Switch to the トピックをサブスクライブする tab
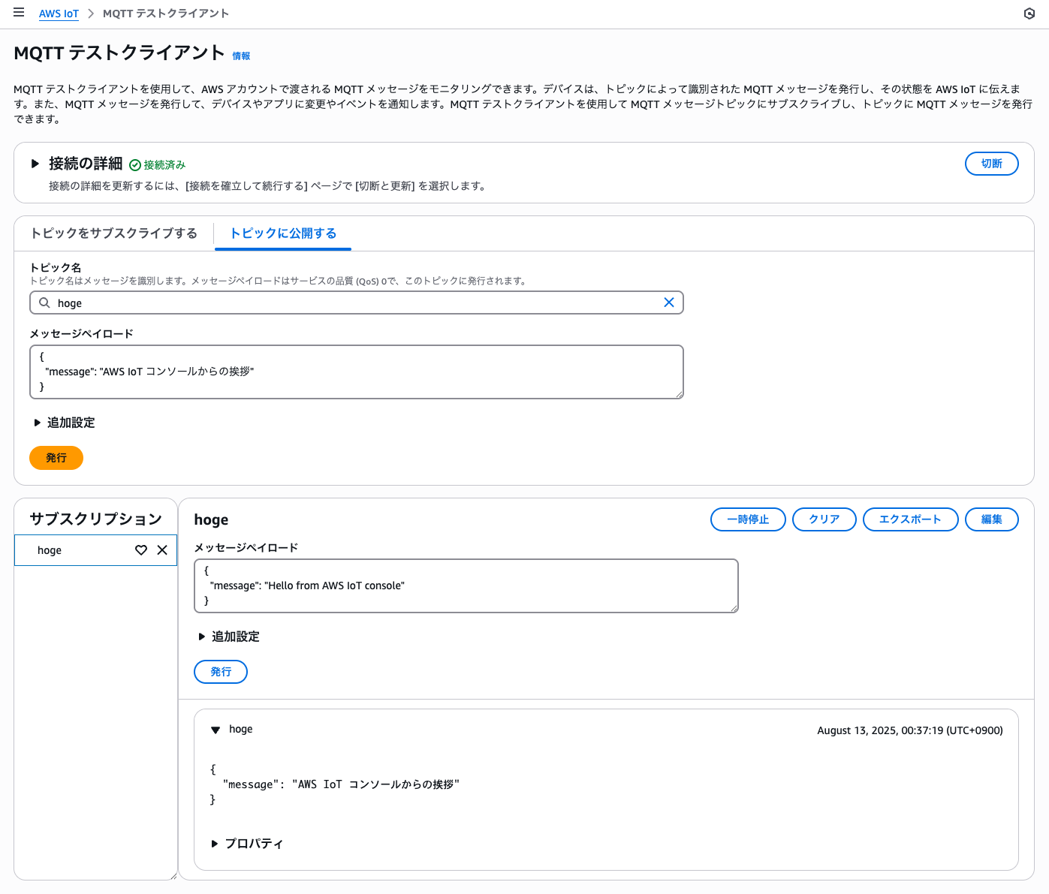 click(x=114, y=233)
